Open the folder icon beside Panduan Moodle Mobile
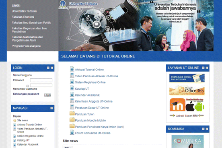Screen dimensions: 222x148 72,120
